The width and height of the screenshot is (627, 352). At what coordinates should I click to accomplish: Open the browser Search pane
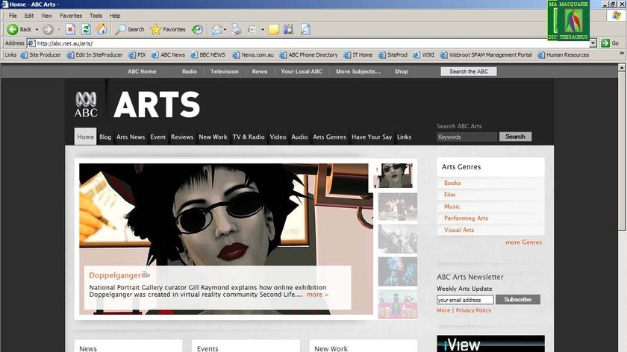[x=130, y=29]
